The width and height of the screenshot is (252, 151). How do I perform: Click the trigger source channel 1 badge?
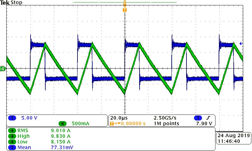[x=198, y=118]
